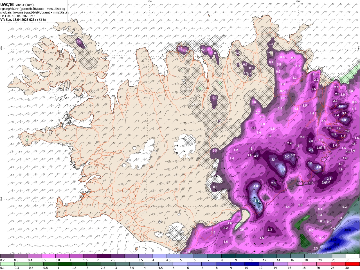Click the '18' legend number in upper row

[x=306, y=260]
